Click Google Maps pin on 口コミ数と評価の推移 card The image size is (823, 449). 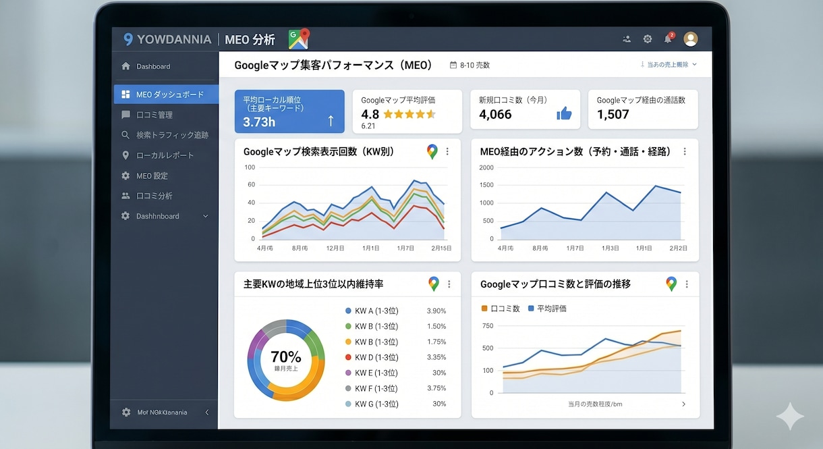tap(671, 284)
